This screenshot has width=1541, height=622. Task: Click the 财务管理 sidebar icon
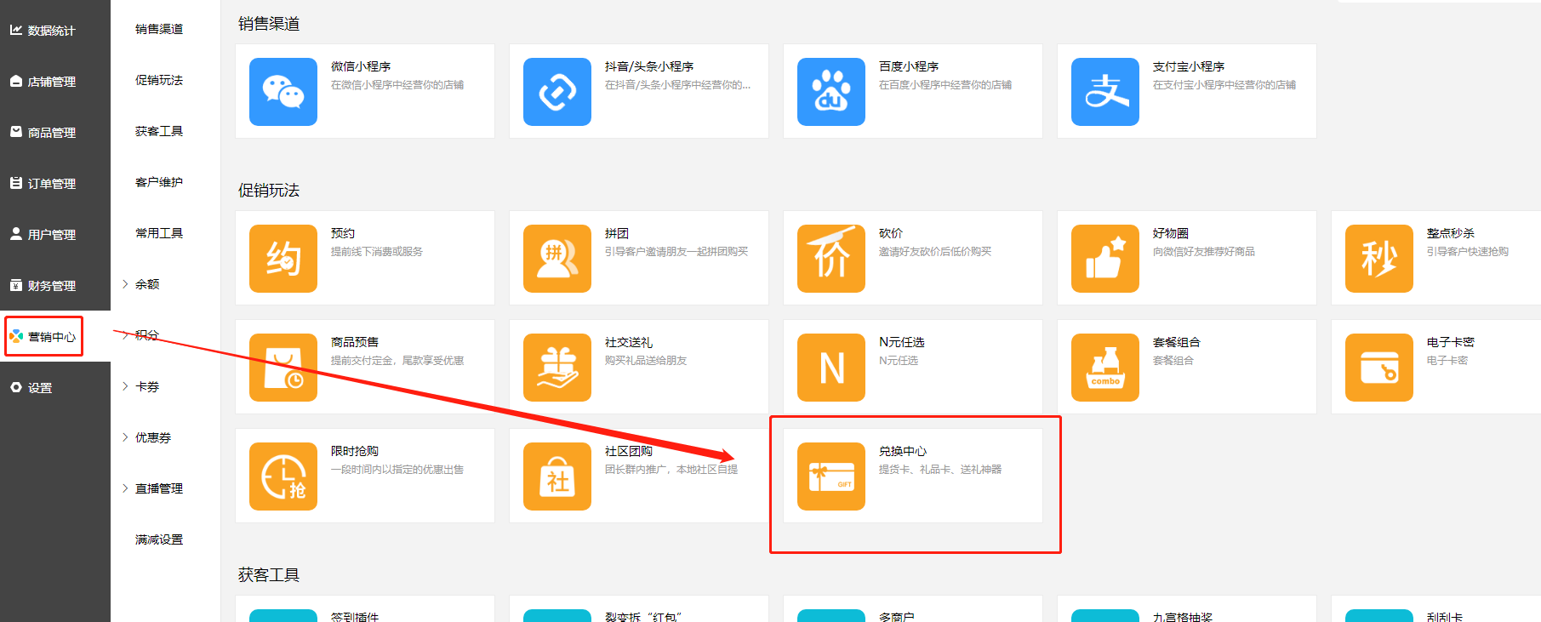pos(16,285)
